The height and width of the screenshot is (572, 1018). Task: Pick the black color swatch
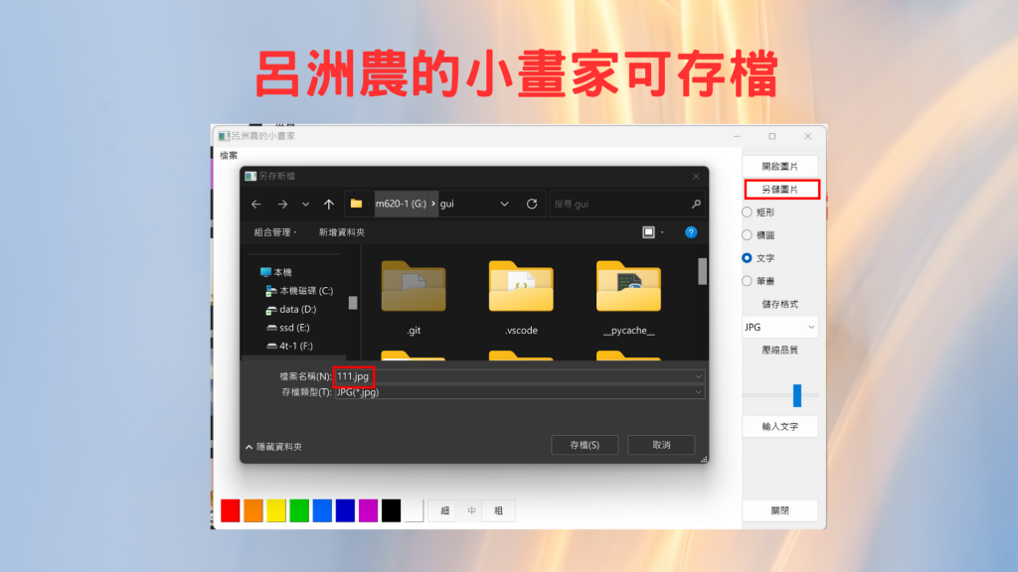[x=391, y=510]
